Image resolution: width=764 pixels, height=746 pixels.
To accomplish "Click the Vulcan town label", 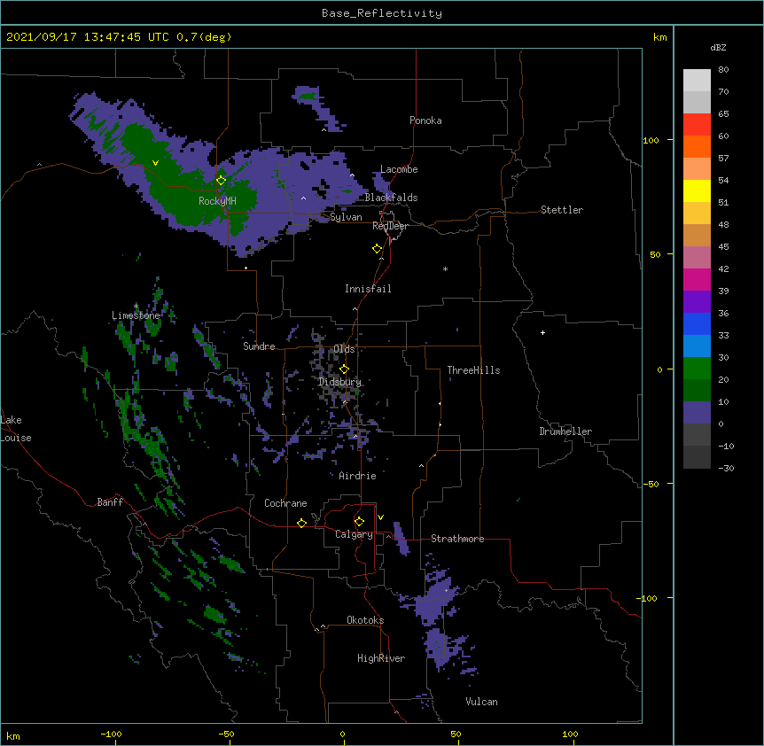I will point(481,702).
